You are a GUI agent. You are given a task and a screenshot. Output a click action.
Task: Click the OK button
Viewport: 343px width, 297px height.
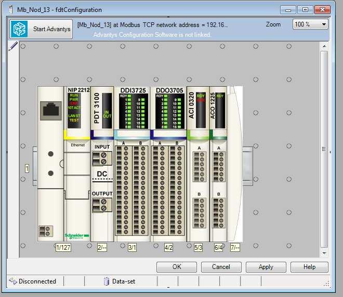(177, 267)
